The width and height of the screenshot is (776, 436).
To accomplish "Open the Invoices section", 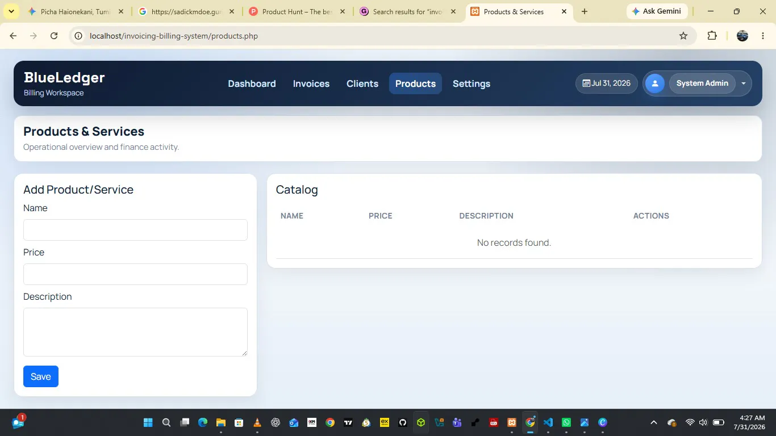I will pyautogui.click(x=311, y=83).
